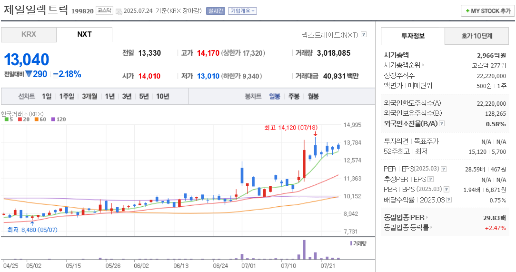Screen dimensions: 516x272
Task: Switch to the 주봉 candle chart
Action: (x=294, y=97)
